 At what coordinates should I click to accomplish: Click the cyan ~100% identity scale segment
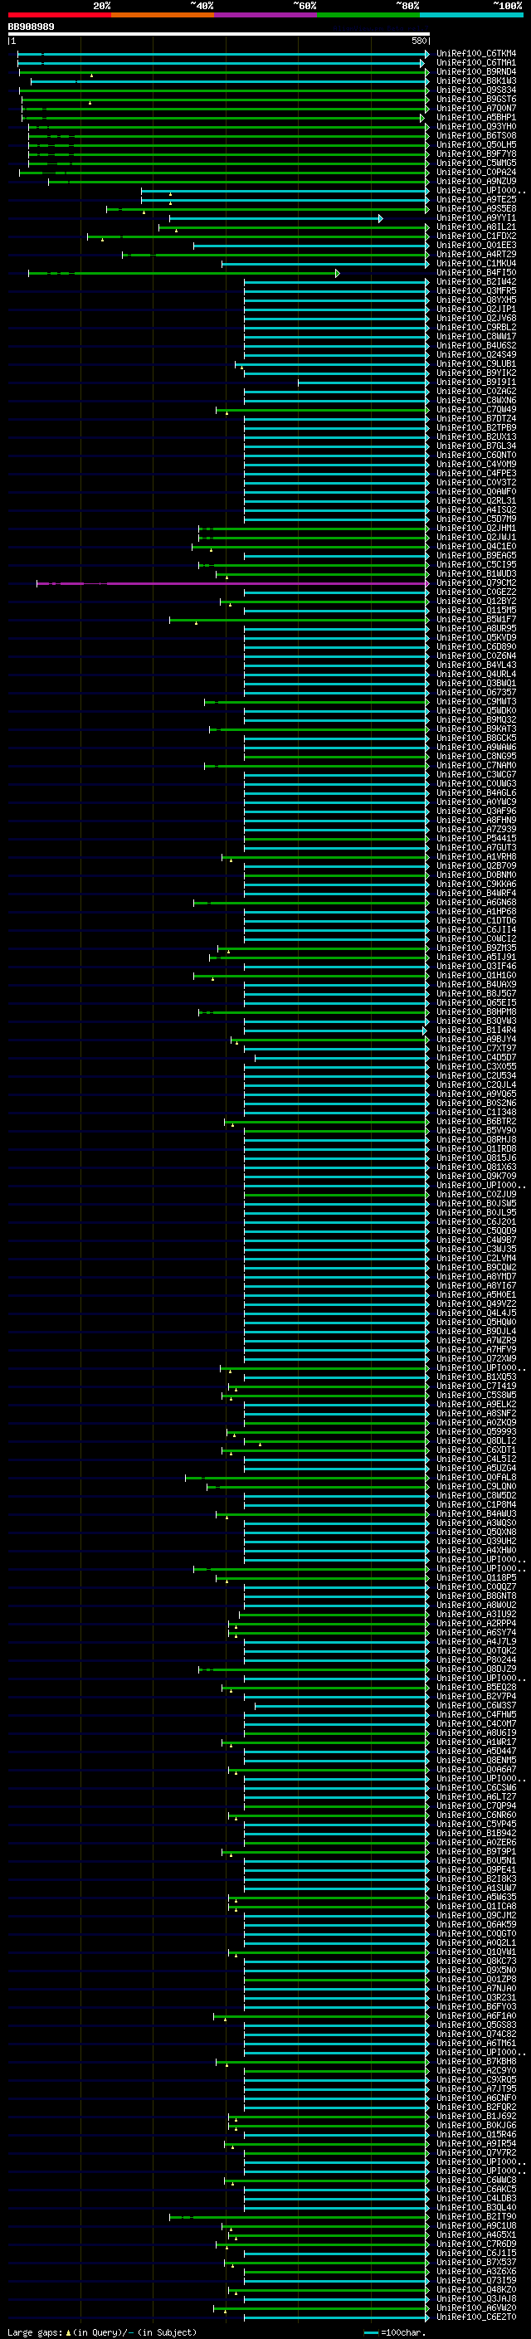pos(471,15)
